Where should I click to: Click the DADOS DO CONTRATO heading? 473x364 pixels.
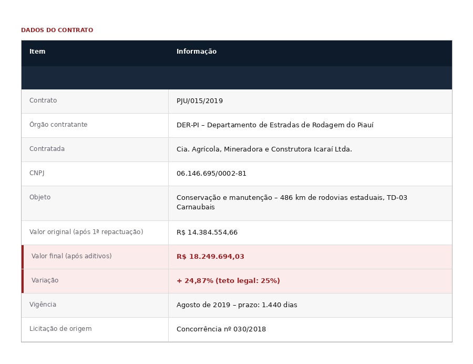(57, 30)
